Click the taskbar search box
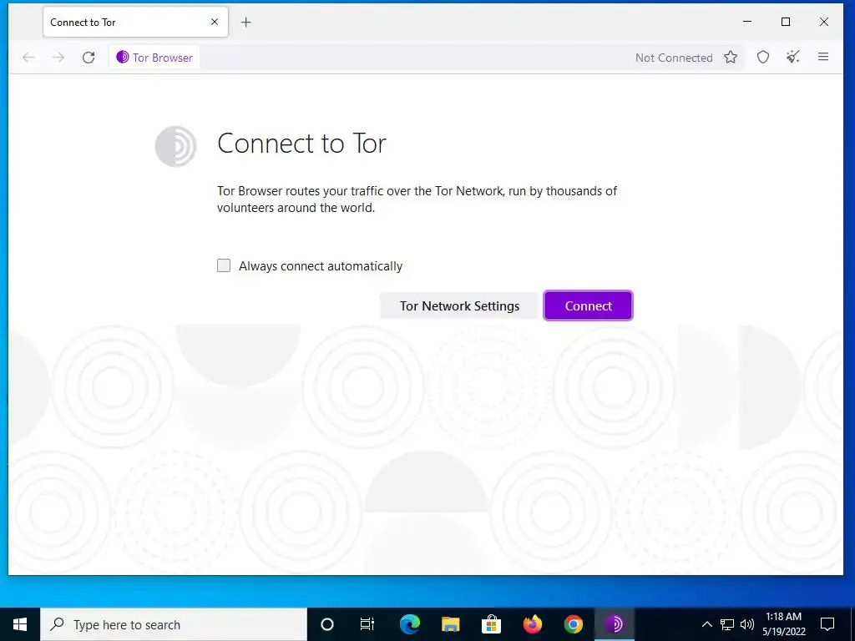Viewport: 855px width, 641px height. tap(174, 624)
